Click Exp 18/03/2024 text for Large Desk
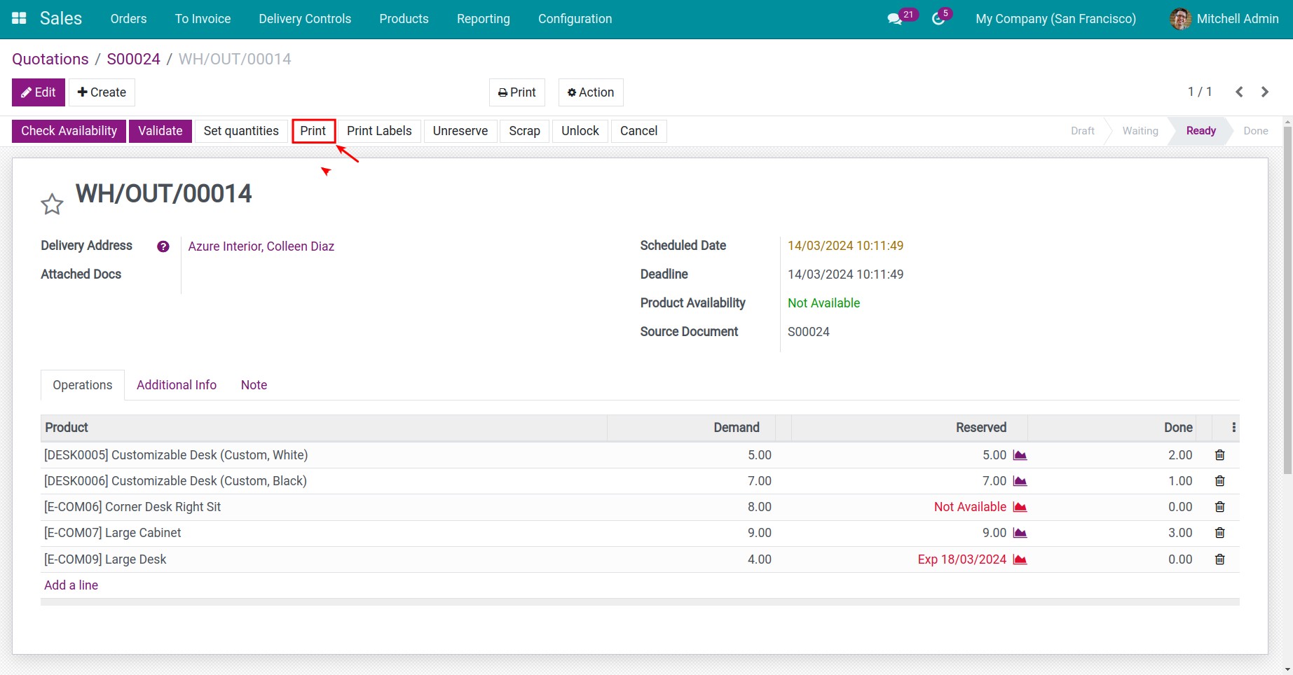Screen dimensions: 1293x675 click(x=962, y=559)
